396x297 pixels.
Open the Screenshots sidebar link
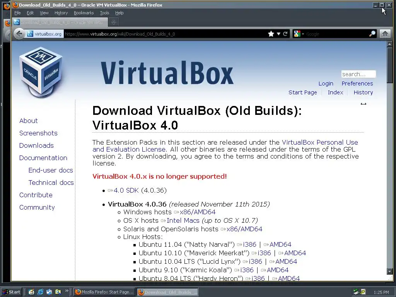pos(38,133)
